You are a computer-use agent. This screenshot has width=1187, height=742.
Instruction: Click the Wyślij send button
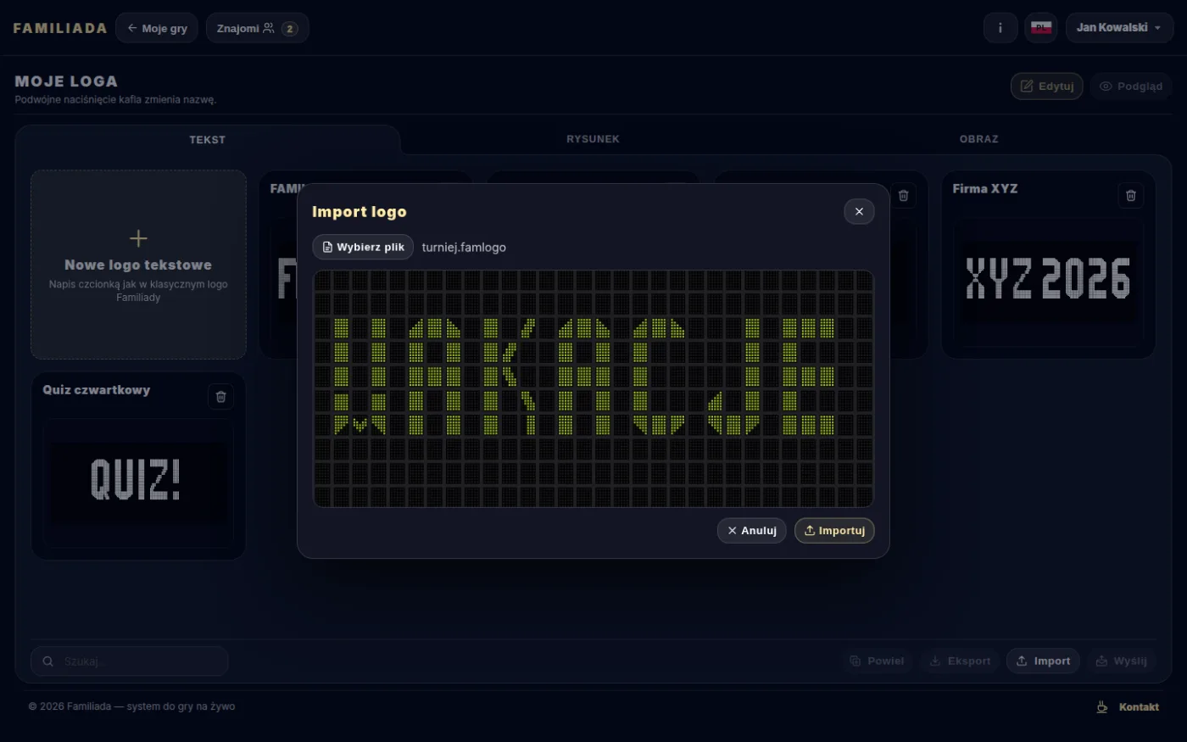point(1121,661)
